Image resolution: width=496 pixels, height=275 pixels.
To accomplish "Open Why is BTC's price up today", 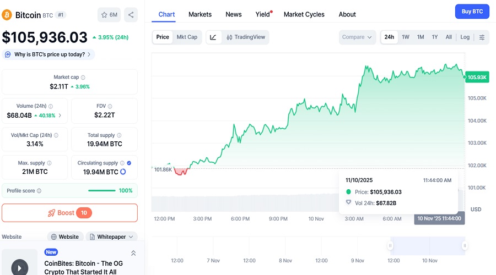I will click(48, 54).
